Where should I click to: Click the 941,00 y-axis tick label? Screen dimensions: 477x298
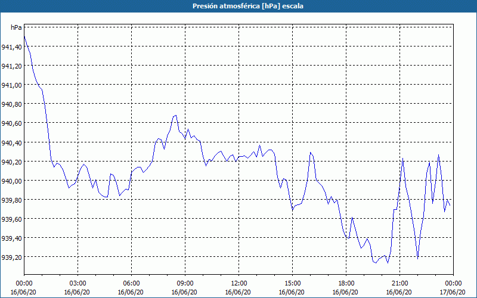pyautogui.click(x=11, y=85)
